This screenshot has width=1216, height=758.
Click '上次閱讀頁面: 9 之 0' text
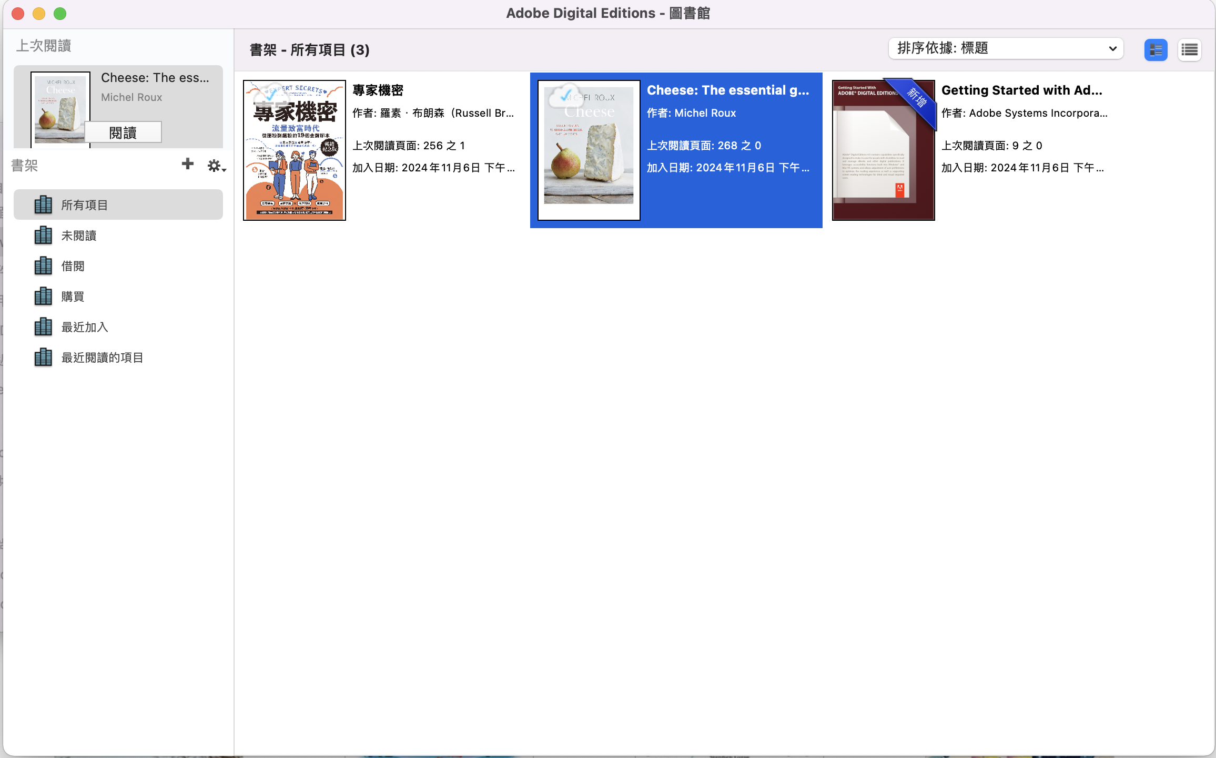992,146
